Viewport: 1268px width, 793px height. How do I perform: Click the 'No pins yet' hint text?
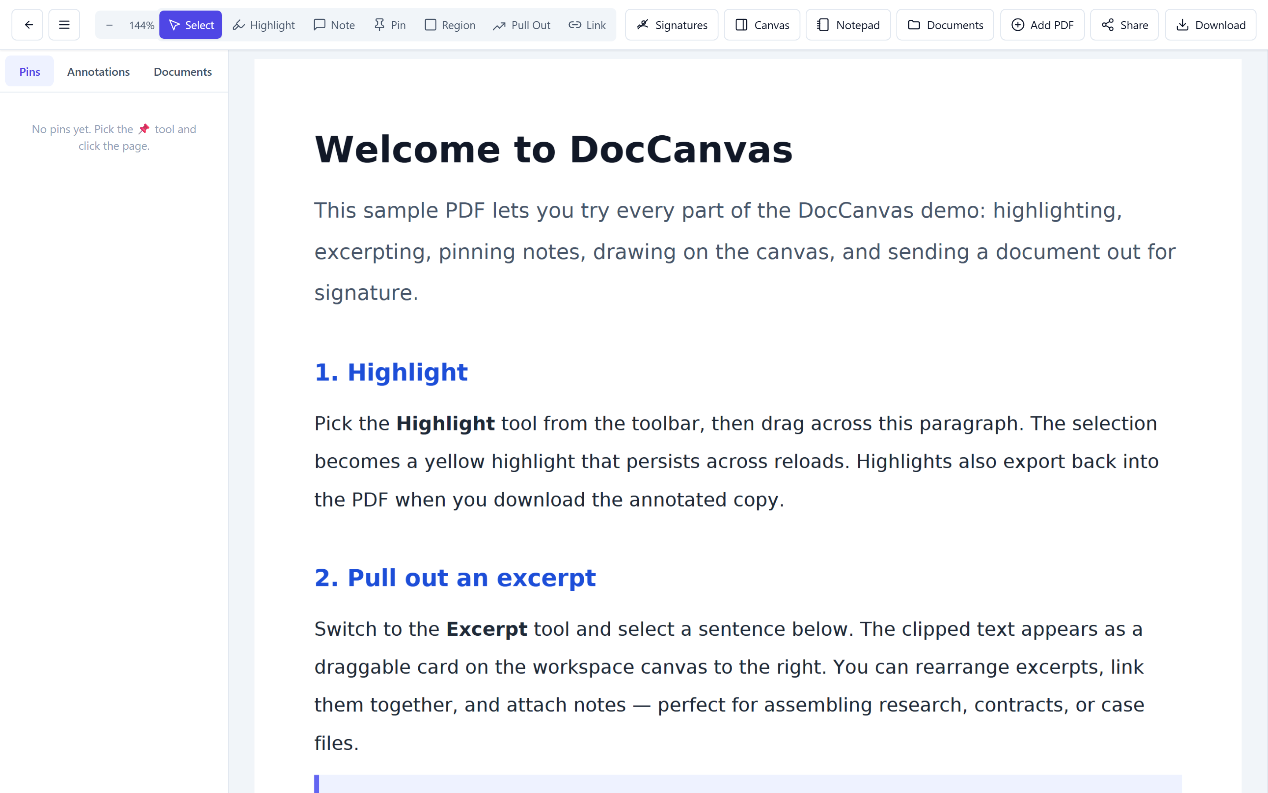pos(114,137)
